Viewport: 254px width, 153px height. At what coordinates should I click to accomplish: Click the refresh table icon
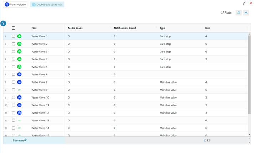(239, 12)
